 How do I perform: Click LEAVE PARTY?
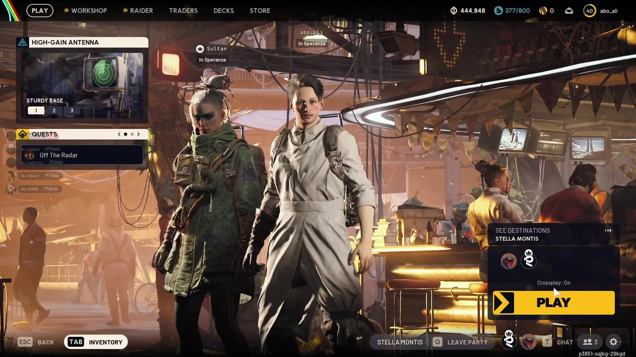[467, 342]
